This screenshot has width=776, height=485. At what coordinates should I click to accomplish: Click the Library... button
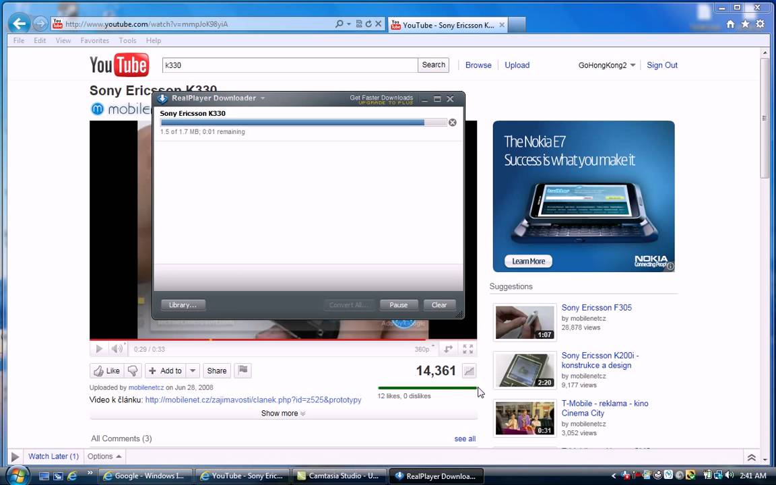click(183, 305)
